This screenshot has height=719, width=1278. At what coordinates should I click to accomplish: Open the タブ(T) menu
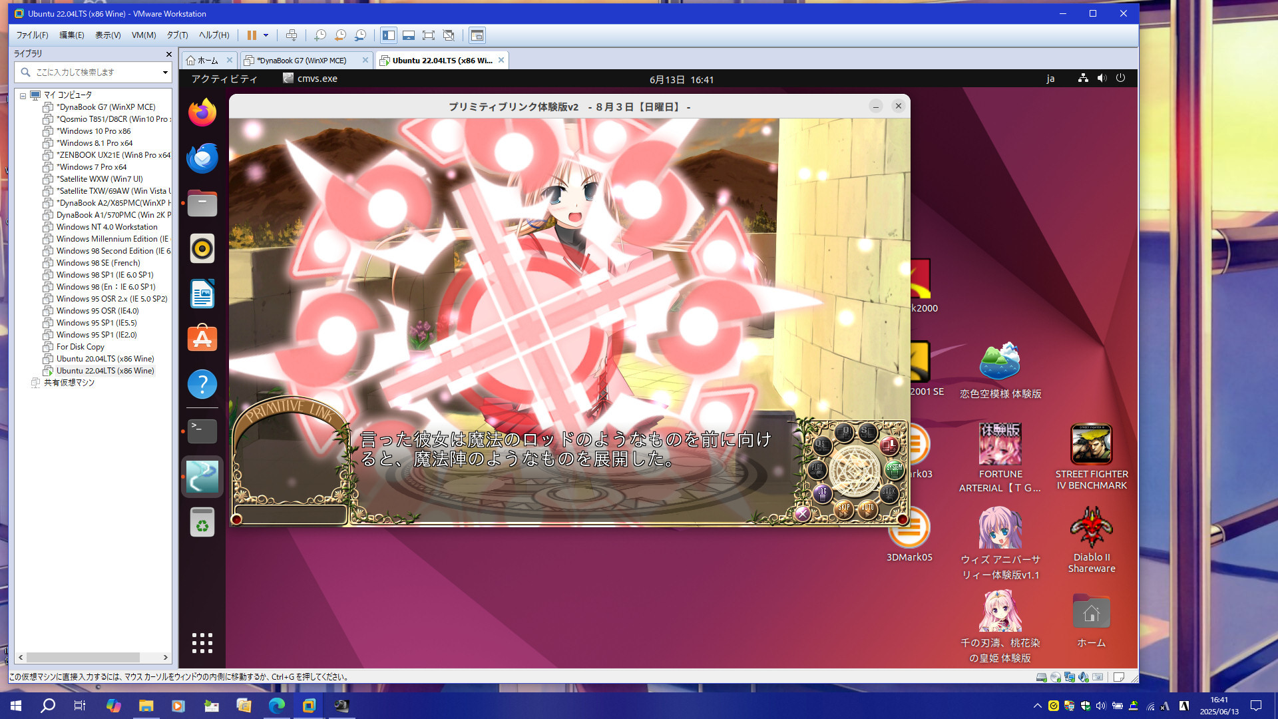click(x=177, y=35)
